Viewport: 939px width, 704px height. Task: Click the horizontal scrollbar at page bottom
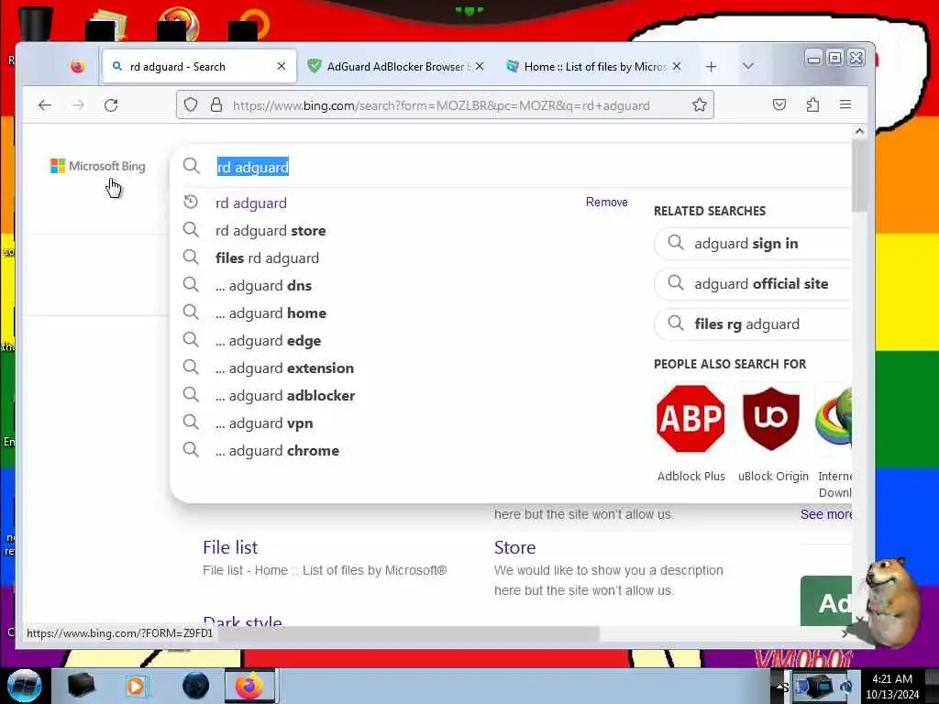pos(408,634)
